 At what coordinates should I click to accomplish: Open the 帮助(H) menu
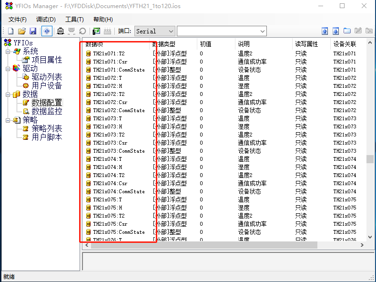click(103, 20)
